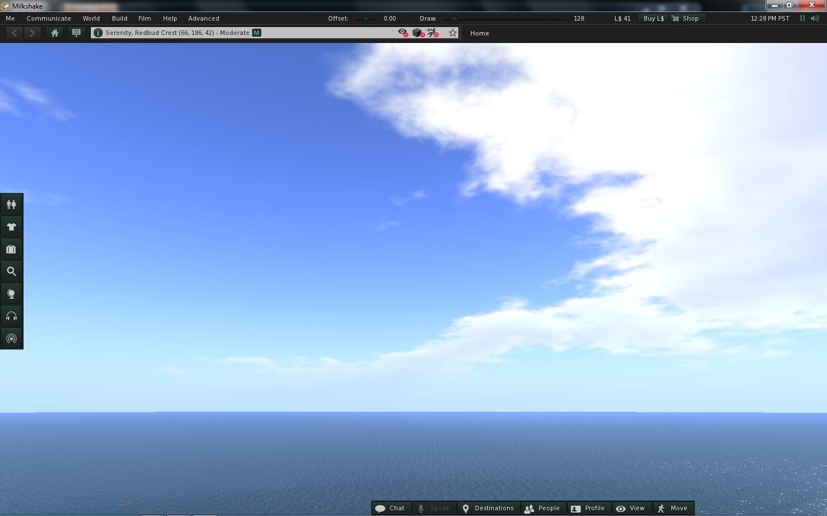
Task: Open the Appearance t-shirt panel
Action: pyautogui.click(x=11, y=227)
